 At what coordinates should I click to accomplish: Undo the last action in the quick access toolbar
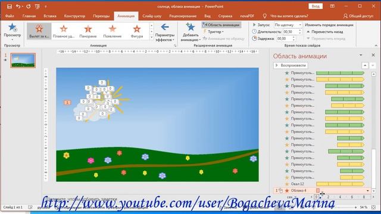(18, 7)
